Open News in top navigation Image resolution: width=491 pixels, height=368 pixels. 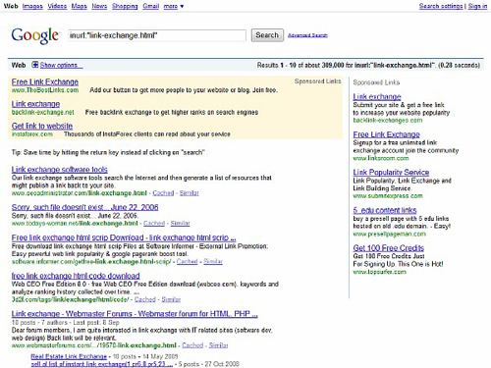pos(99,6)
